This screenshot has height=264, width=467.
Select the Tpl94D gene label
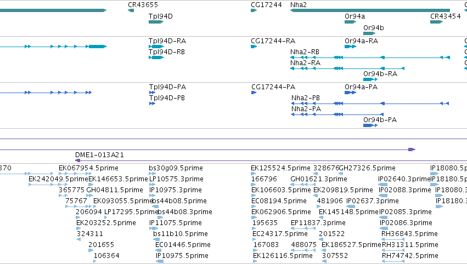(161, 16)
